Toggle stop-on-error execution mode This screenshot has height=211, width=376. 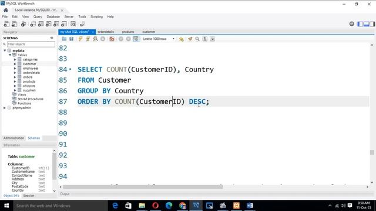[112, 39]
